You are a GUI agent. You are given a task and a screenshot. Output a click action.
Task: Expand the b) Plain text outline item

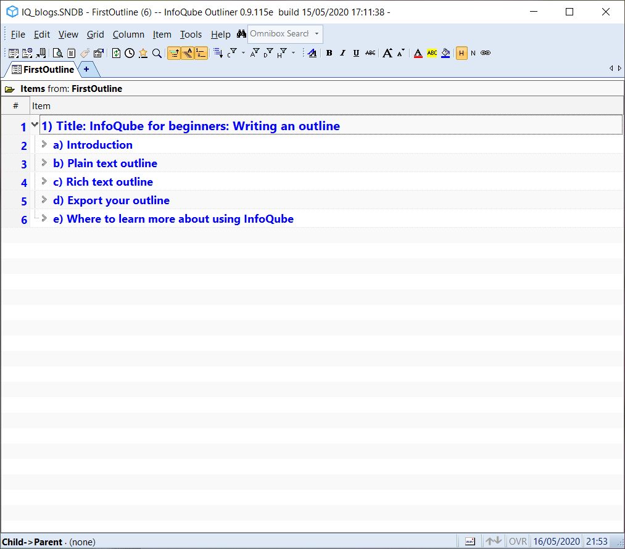[x=44, y=163]
